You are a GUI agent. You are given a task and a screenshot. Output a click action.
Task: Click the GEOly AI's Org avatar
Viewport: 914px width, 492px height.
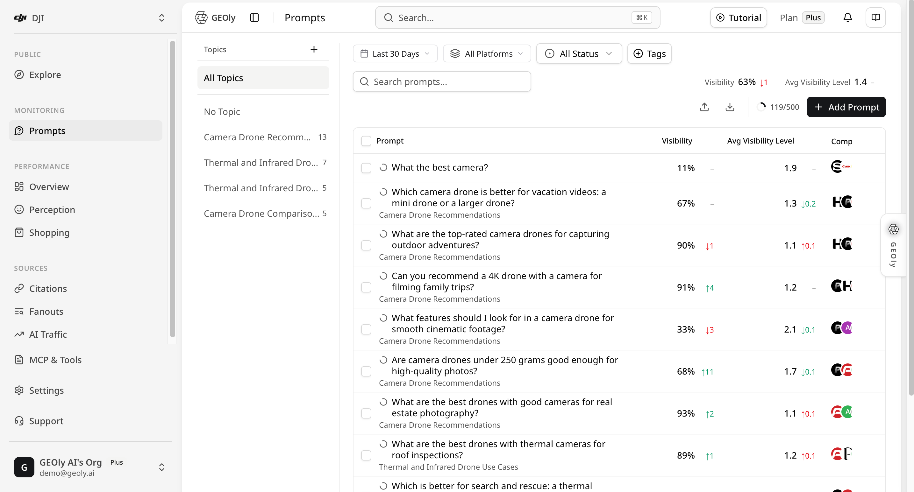(x=24, y=467)
